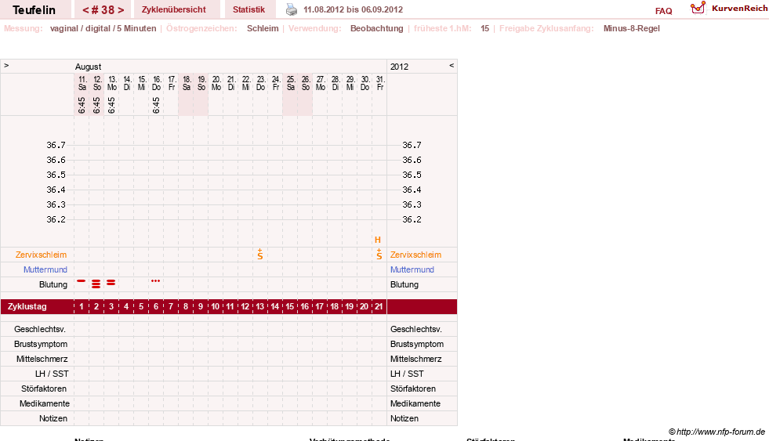Viewport: 769px width, 441px height.
Task: Open the Zyklenübersicht tab
Action: click(173, 9)
